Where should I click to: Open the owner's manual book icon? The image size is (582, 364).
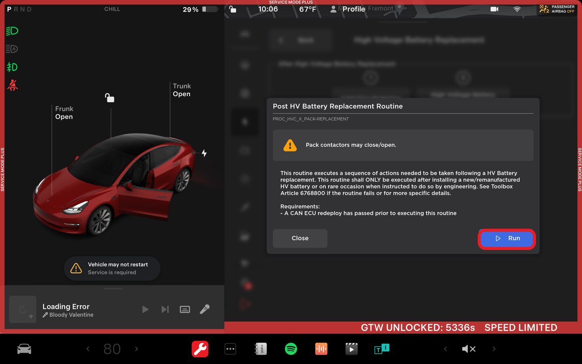[261, 349]
